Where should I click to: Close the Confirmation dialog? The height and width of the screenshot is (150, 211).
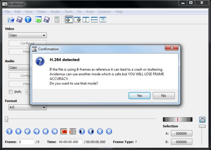coord(172,48)
